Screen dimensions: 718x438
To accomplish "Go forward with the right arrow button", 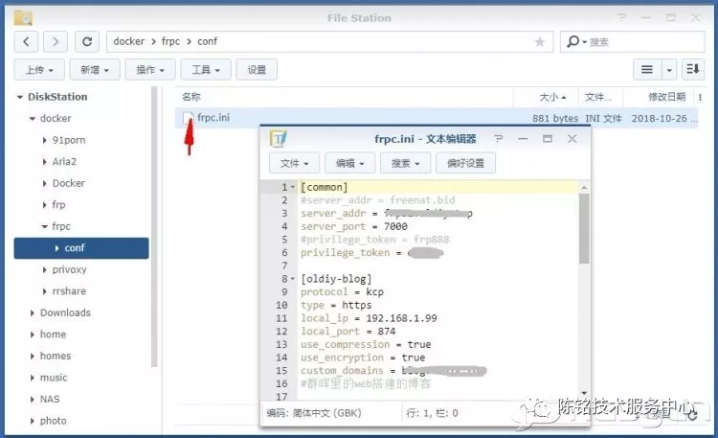I will tap(56, 42).
